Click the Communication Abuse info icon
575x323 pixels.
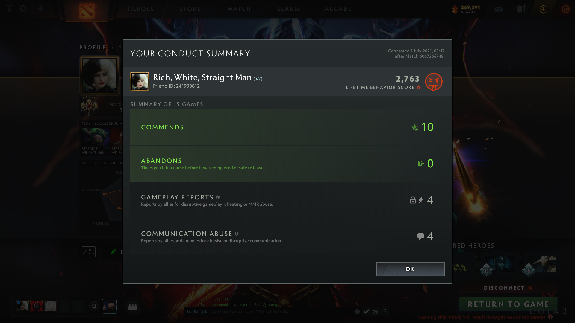237,234
